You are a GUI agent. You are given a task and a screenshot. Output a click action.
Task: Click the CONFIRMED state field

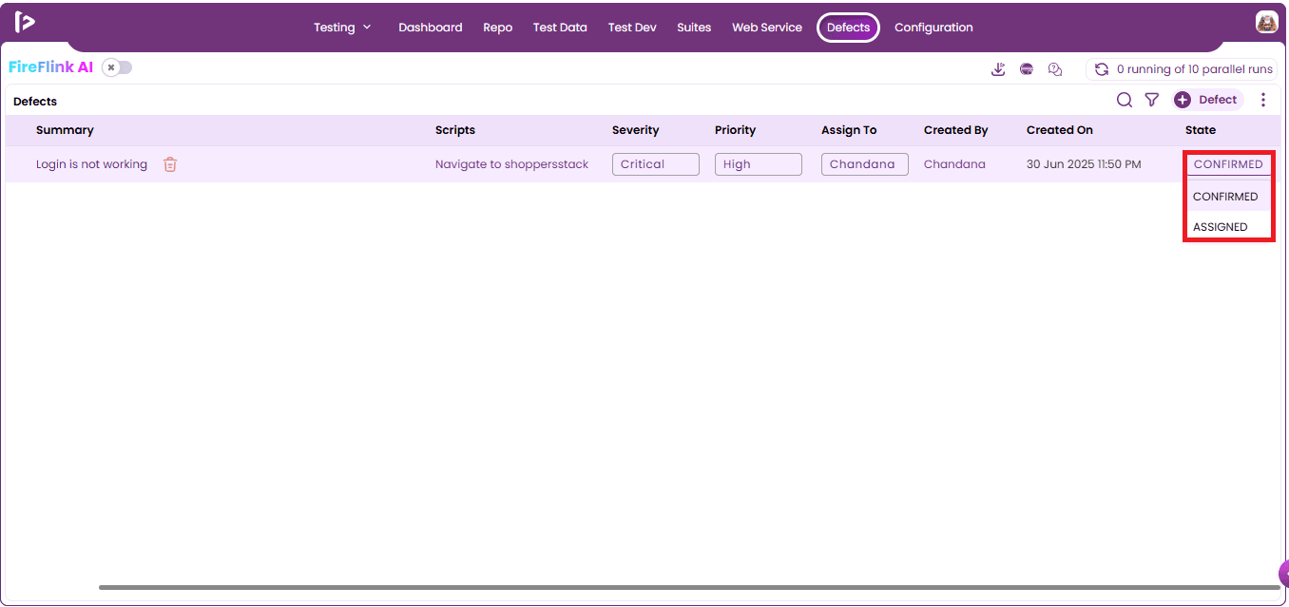[x=1228, y=164]
